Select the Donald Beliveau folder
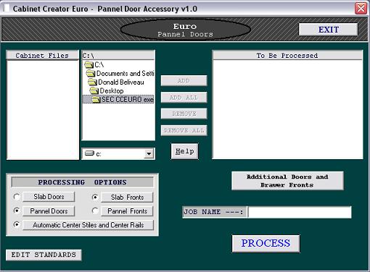This screenshot has width=370, height=272. 118,82
